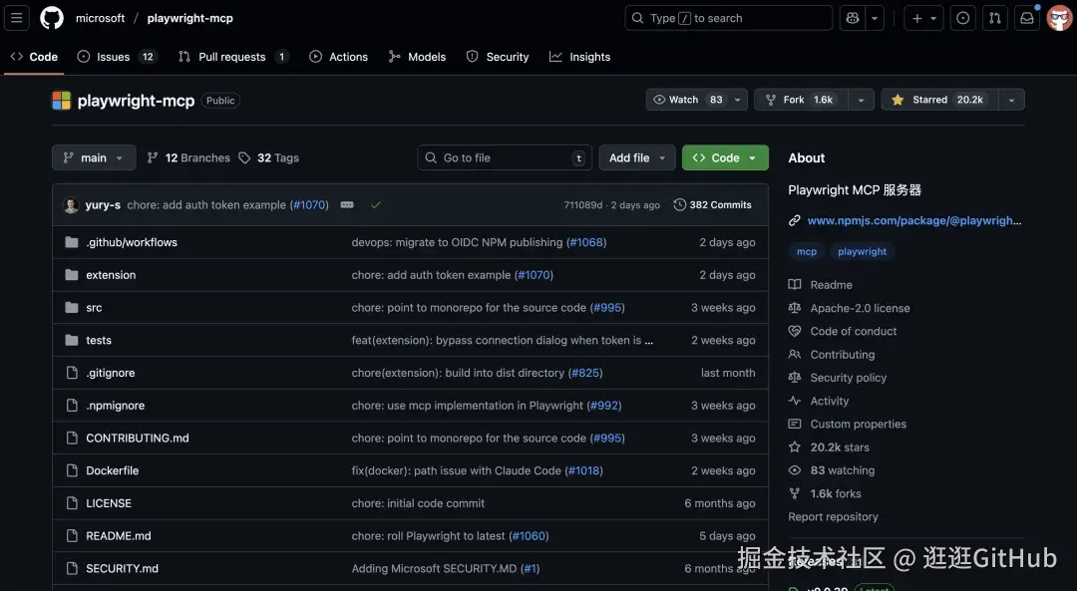Viewport: 1077px width, 591px height.
Task: Click the Go to file field
Action: tap(505, 157)
